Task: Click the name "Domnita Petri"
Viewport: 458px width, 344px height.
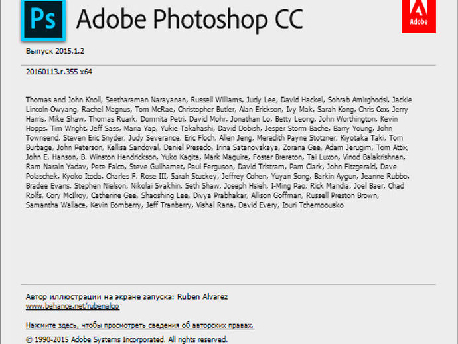Action: click(163, 119)
